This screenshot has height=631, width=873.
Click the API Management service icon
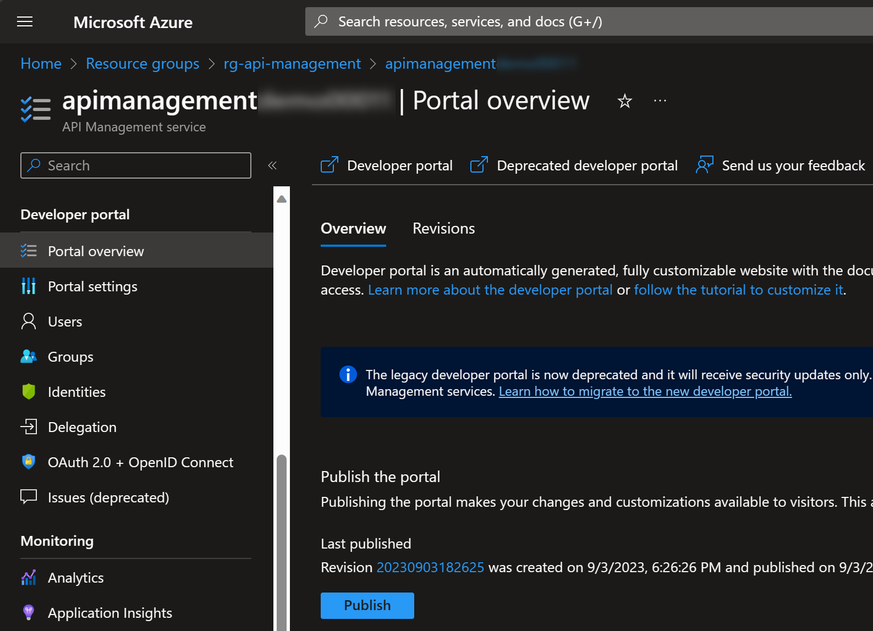(x=35, y=108)
